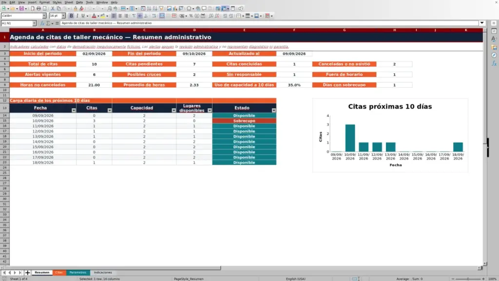This screenshot has width=499, height=281.
Task: Sort ascending using the toolbar icon
Action: tap(149, 9)
